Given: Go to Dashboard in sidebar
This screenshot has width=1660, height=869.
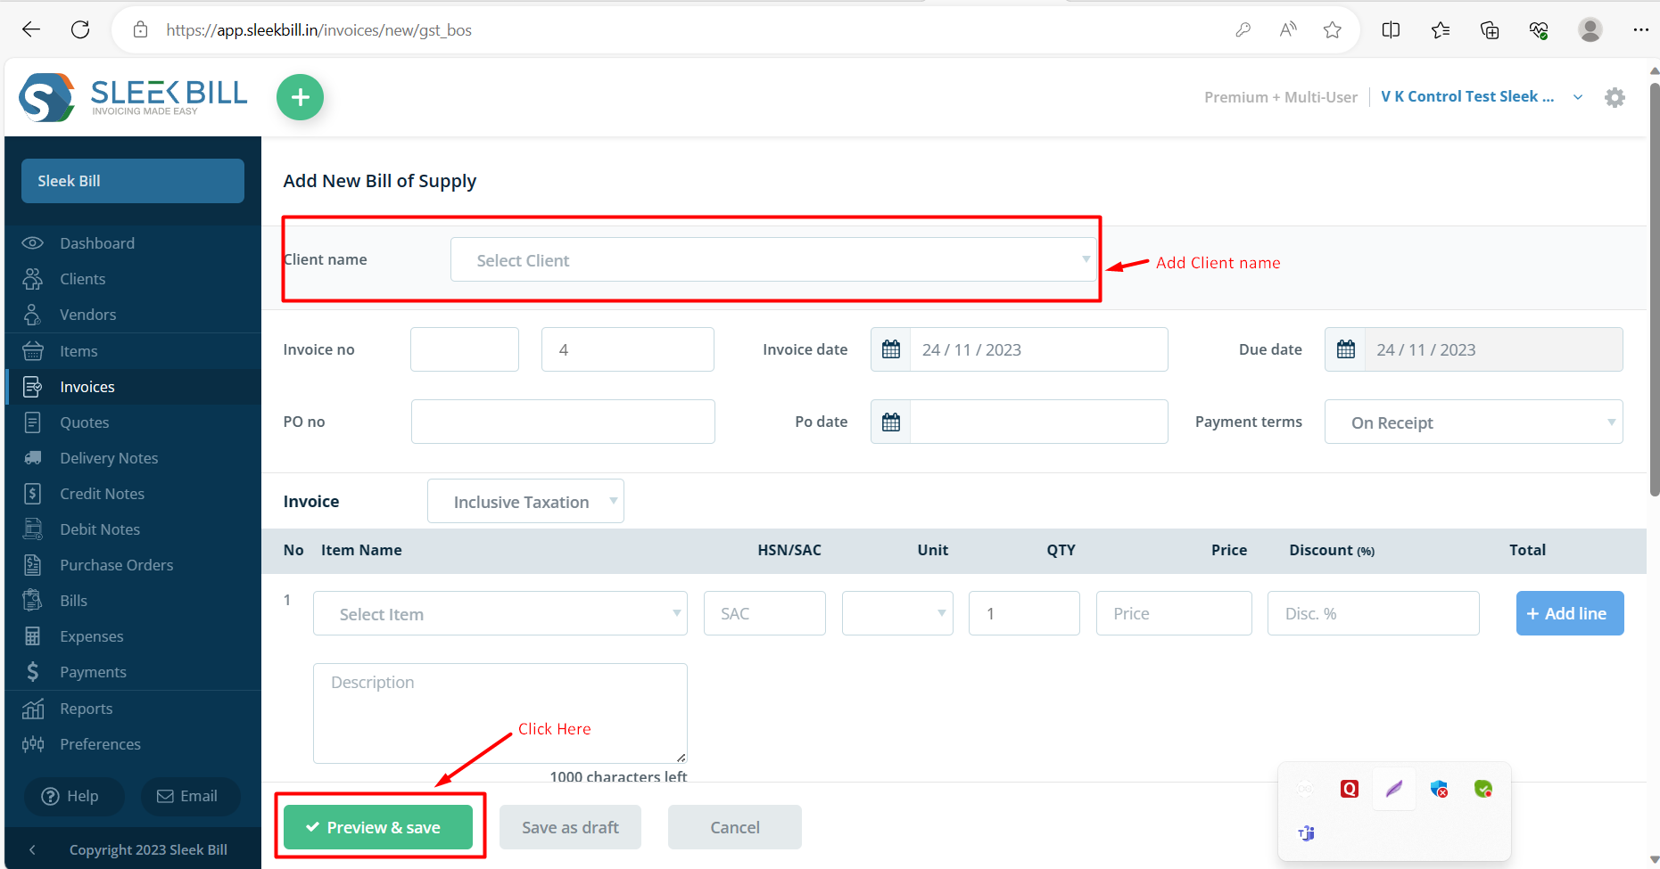Looking at the screenshot, I should click(97, 243).
